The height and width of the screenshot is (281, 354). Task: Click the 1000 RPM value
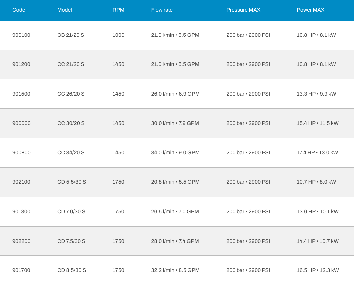click(x=118, y=35)
